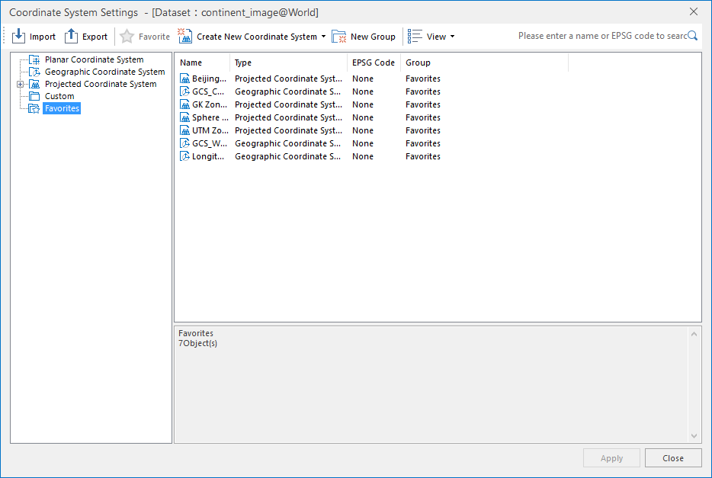
Task: Click the name or EPSG search field
Action: [601, 36]
